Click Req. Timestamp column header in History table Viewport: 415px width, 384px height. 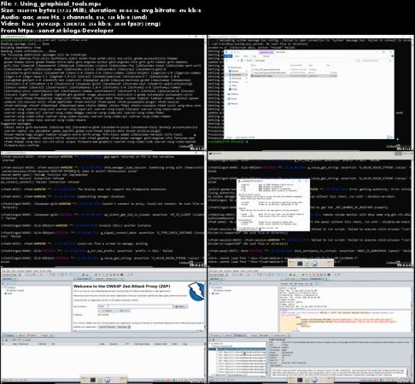20,344
